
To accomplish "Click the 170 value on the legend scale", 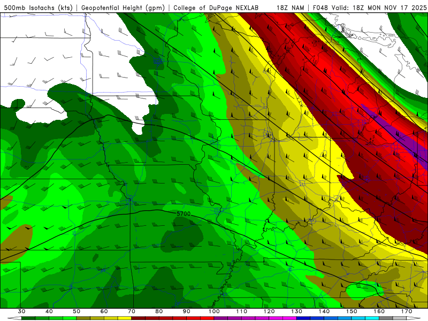I will point(407,311).
